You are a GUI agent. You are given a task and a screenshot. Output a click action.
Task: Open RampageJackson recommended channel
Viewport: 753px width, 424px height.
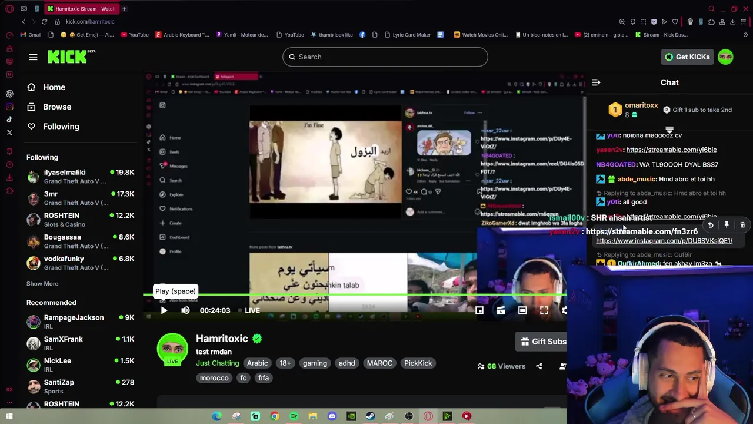point(81,322)
